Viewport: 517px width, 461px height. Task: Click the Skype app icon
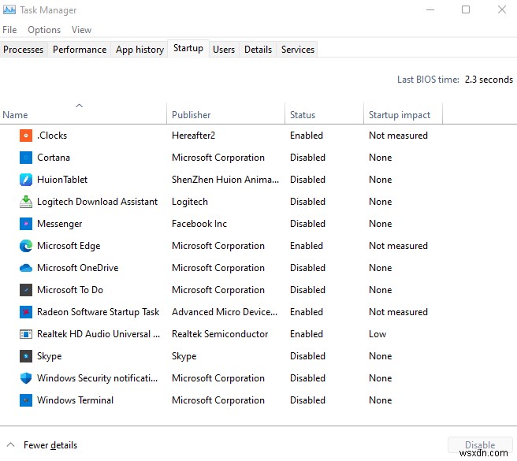26,356
